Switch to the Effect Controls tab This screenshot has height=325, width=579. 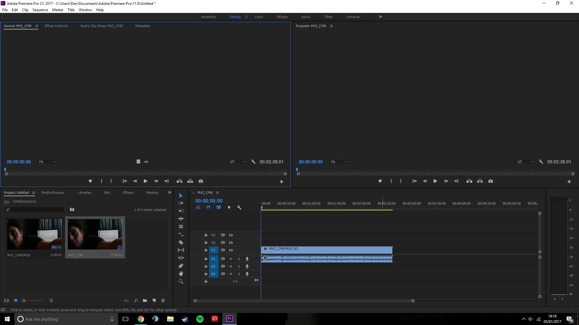[56, 26]
